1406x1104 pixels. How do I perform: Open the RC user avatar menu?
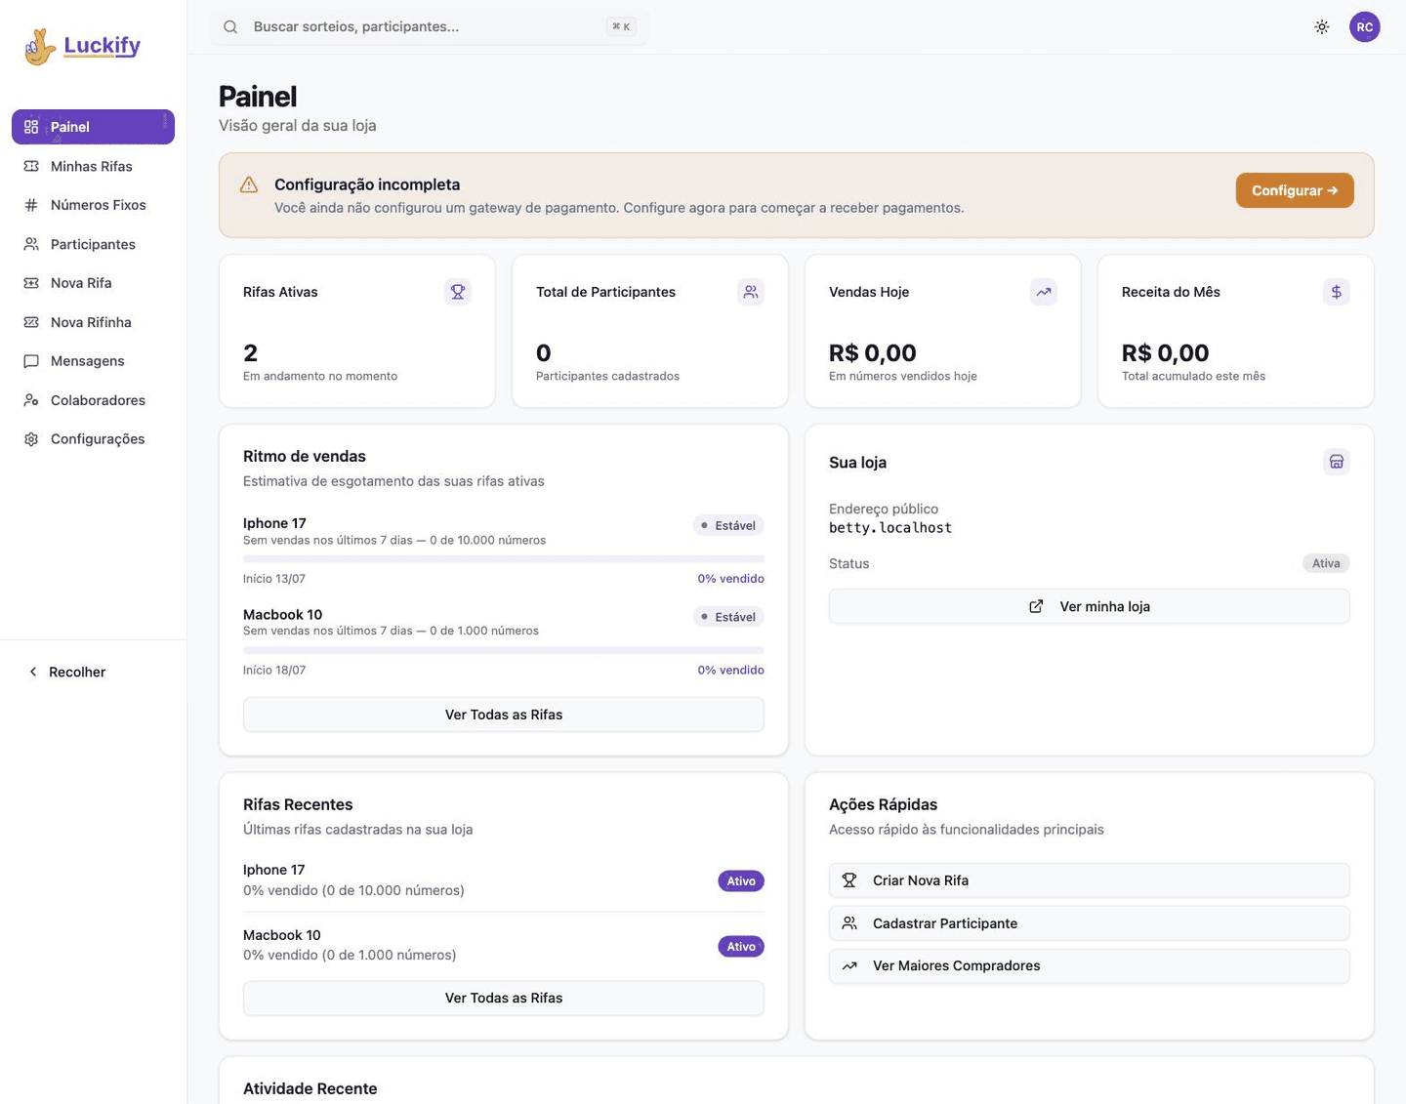1365,27
